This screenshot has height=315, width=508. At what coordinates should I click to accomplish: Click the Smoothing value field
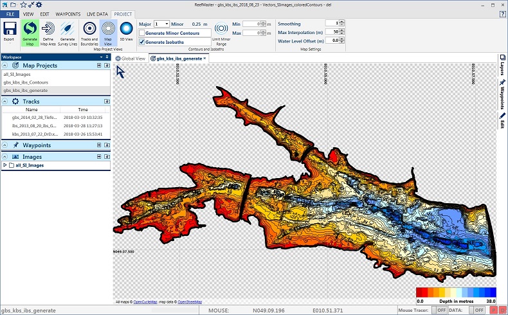click(331, 23)
